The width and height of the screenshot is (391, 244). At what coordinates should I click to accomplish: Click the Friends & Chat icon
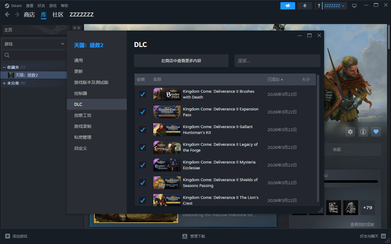click(x=383, y=236)
